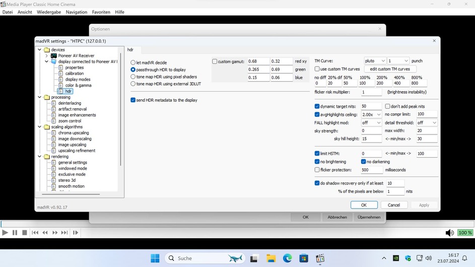Uncheck the 'no brightening' checkbox

click(317, 162)
